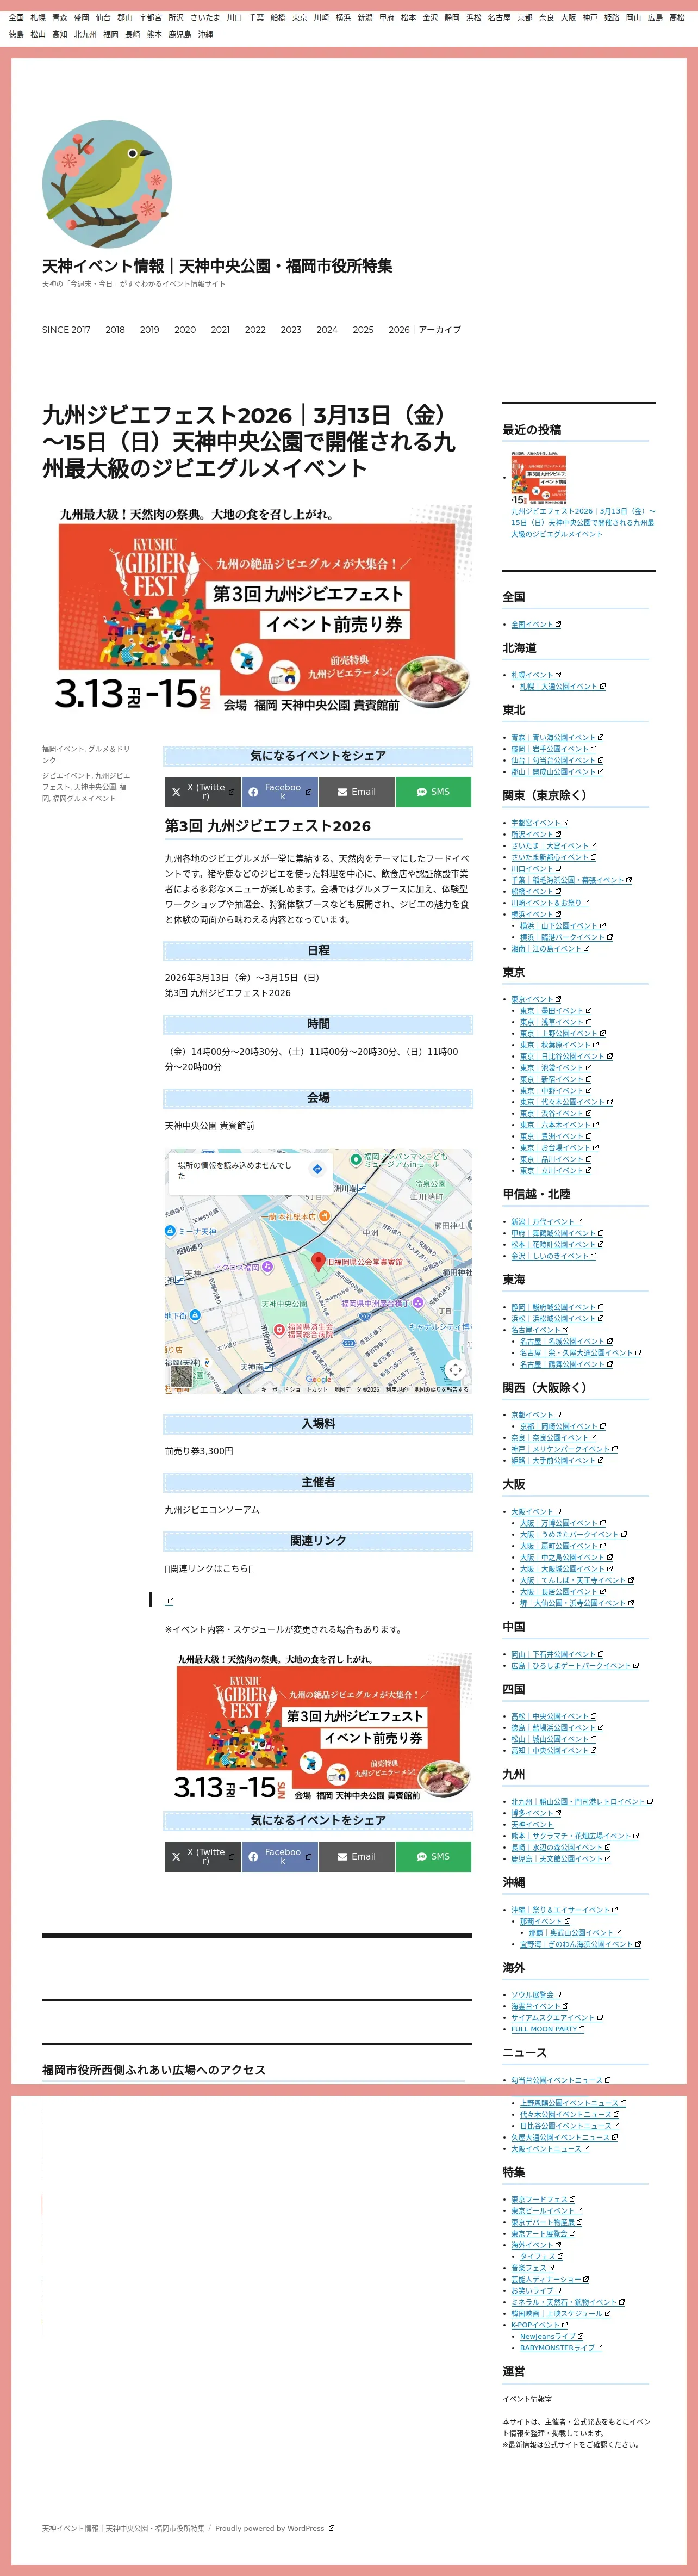The image size is (698, 2576).
Task: Click the 福岡グルメイベント tag link
Action: click(84, 799)
